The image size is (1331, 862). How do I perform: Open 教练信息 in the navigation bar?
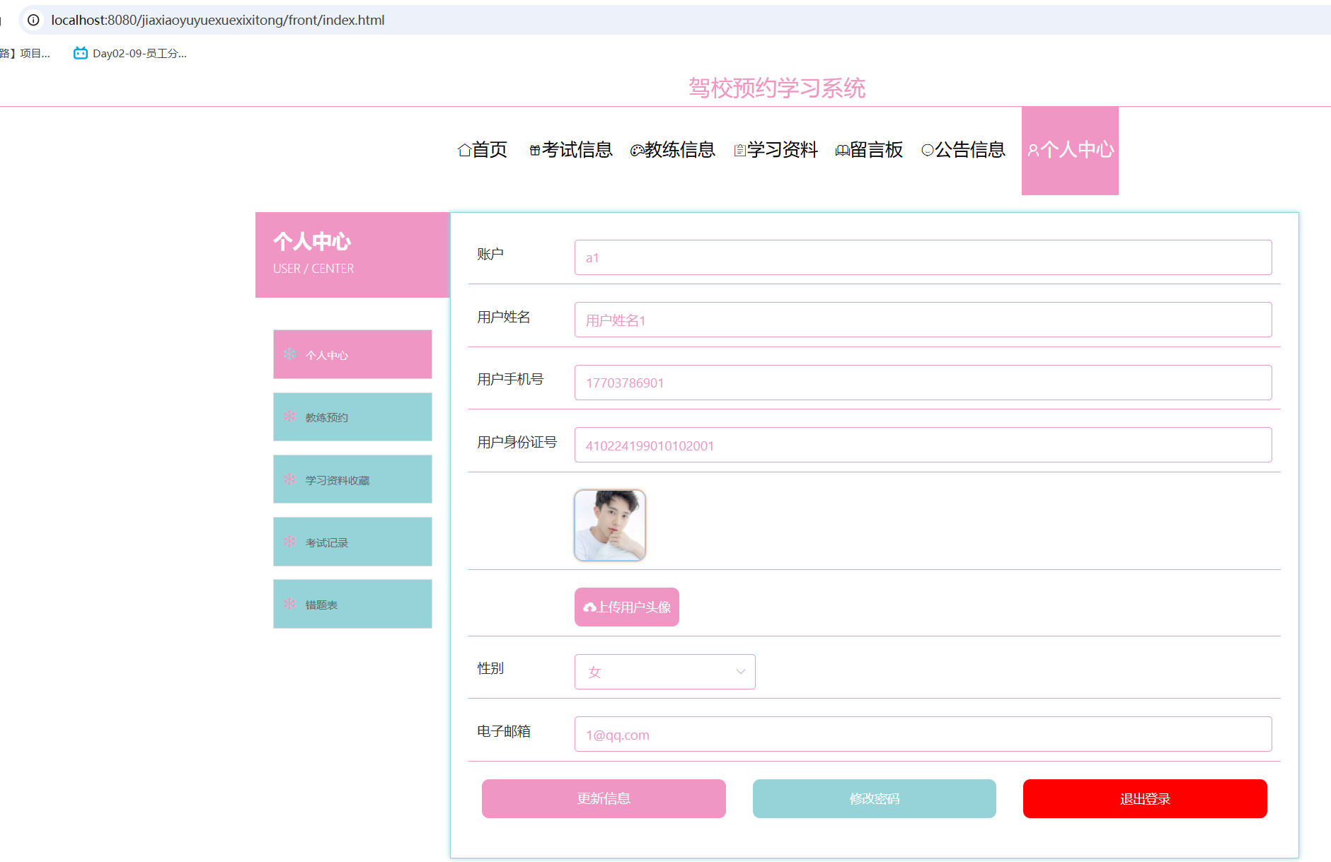click(x=673, y=150)
